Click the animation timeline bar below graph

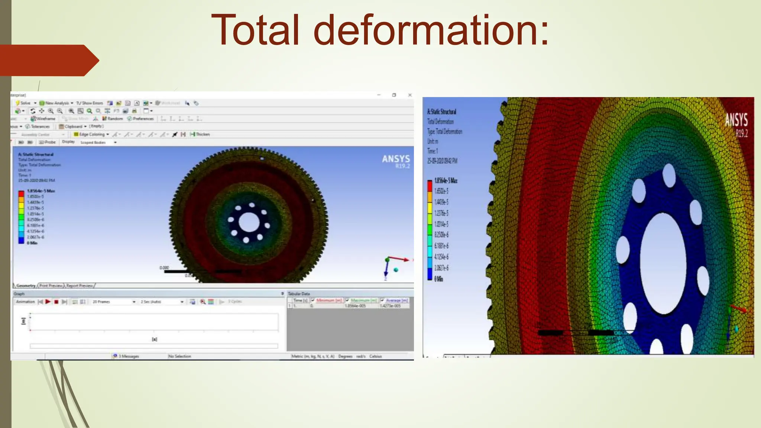pos(154,346)
